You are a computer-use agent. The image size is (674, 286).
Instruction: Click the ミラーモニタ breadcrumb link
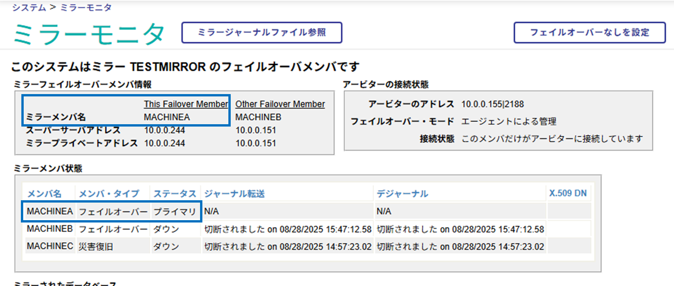(86, 7)
